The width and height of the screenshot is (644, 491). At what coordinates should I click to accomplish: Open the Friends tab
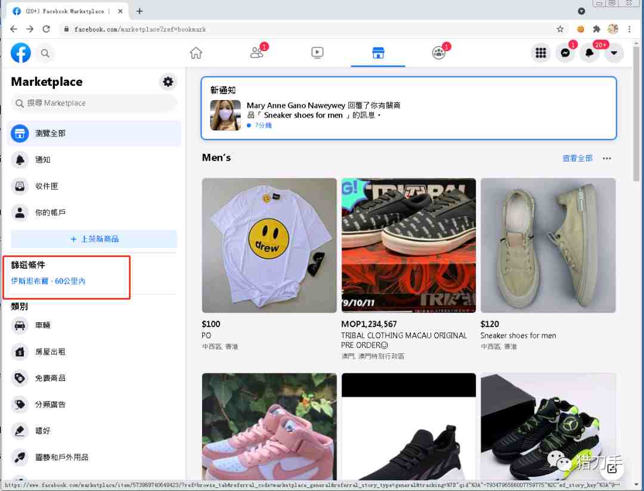pyautogui.click(x=257, y=52)
